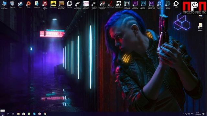The width and height of the screenshot is (207, 116).
Task: Launch the Need for Speed shortcut
Action: click(x=94, y=5)
